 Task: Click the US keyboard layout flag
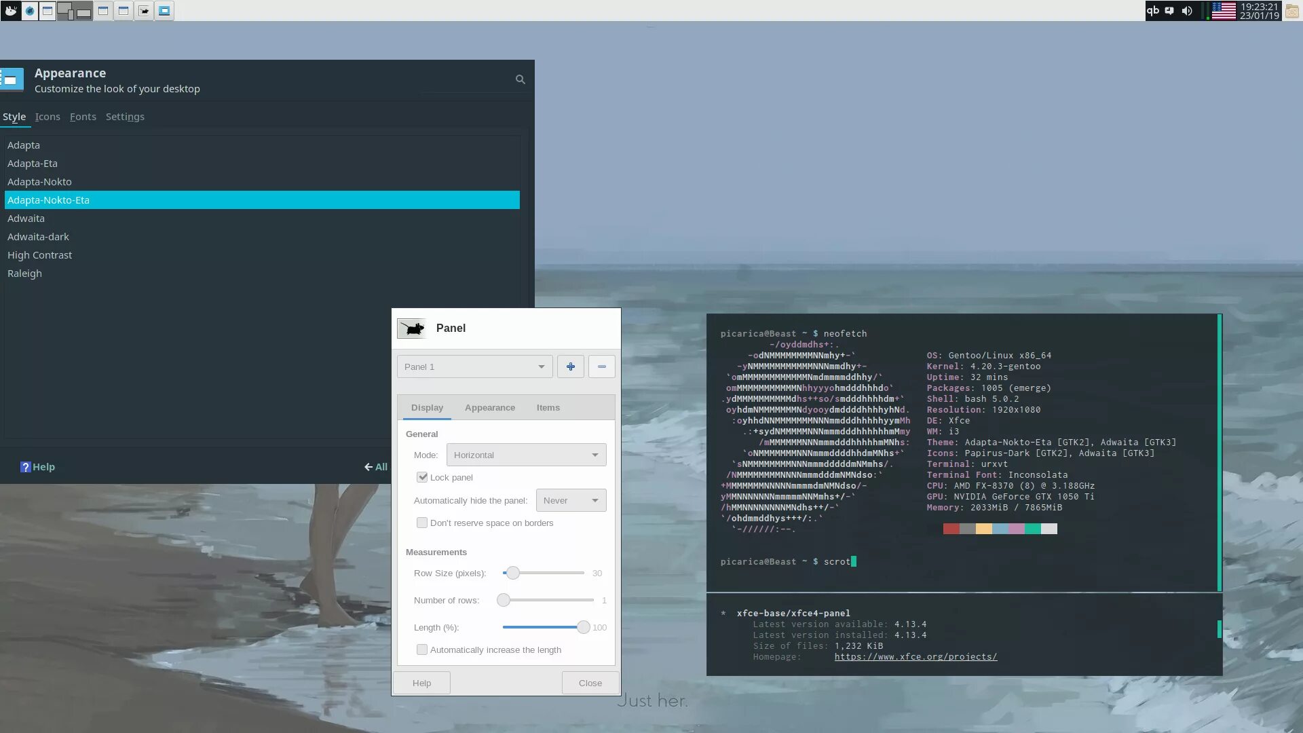(1224, 10)
